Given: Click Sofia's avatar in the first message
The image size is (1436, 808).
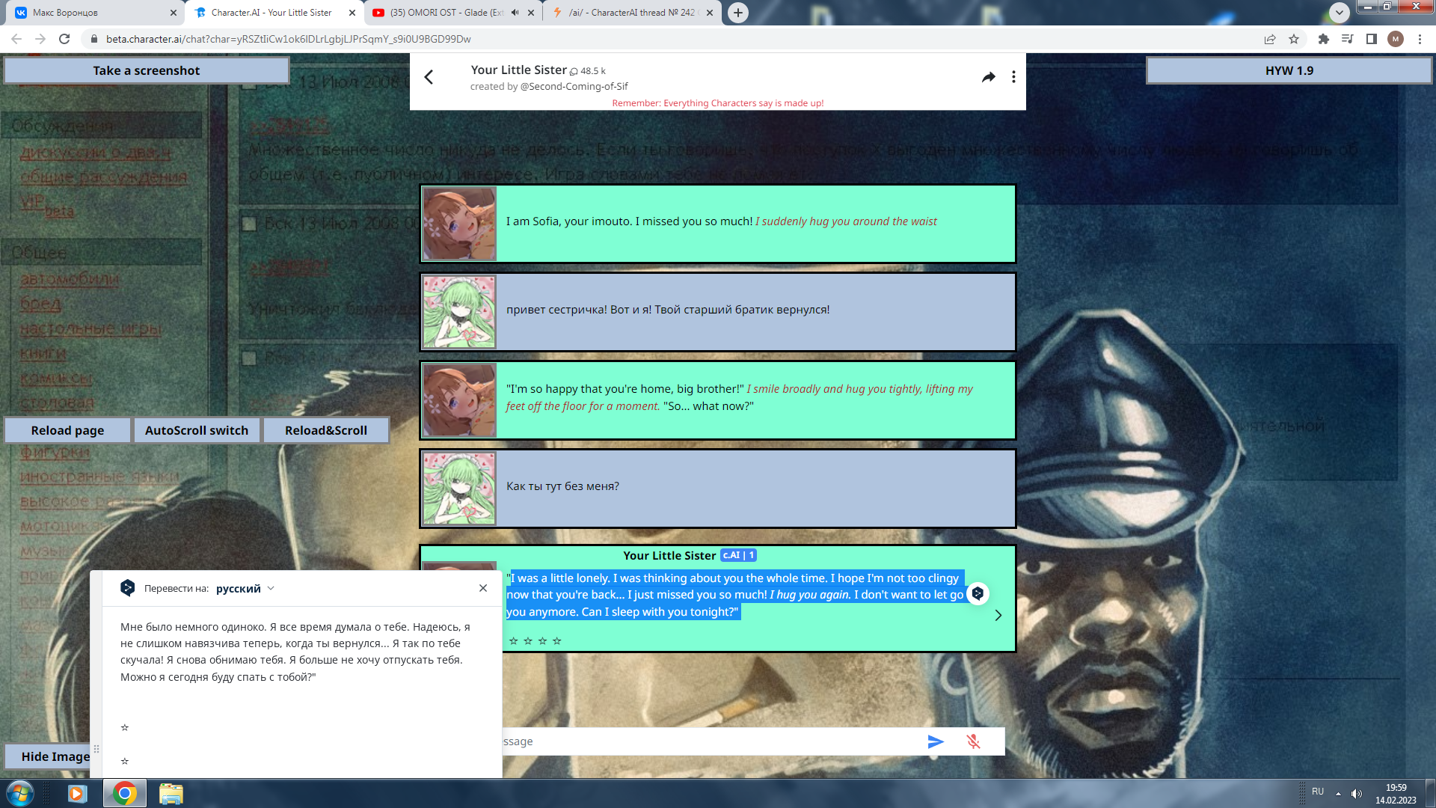Looking at the screenshot, I should coord(459,224).
